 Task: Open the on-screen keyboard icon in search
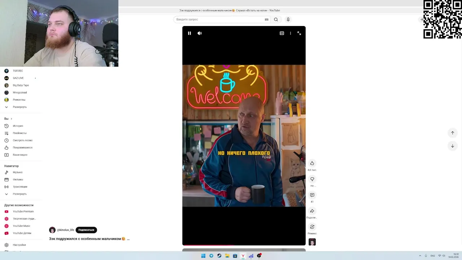tap(267, 19)
